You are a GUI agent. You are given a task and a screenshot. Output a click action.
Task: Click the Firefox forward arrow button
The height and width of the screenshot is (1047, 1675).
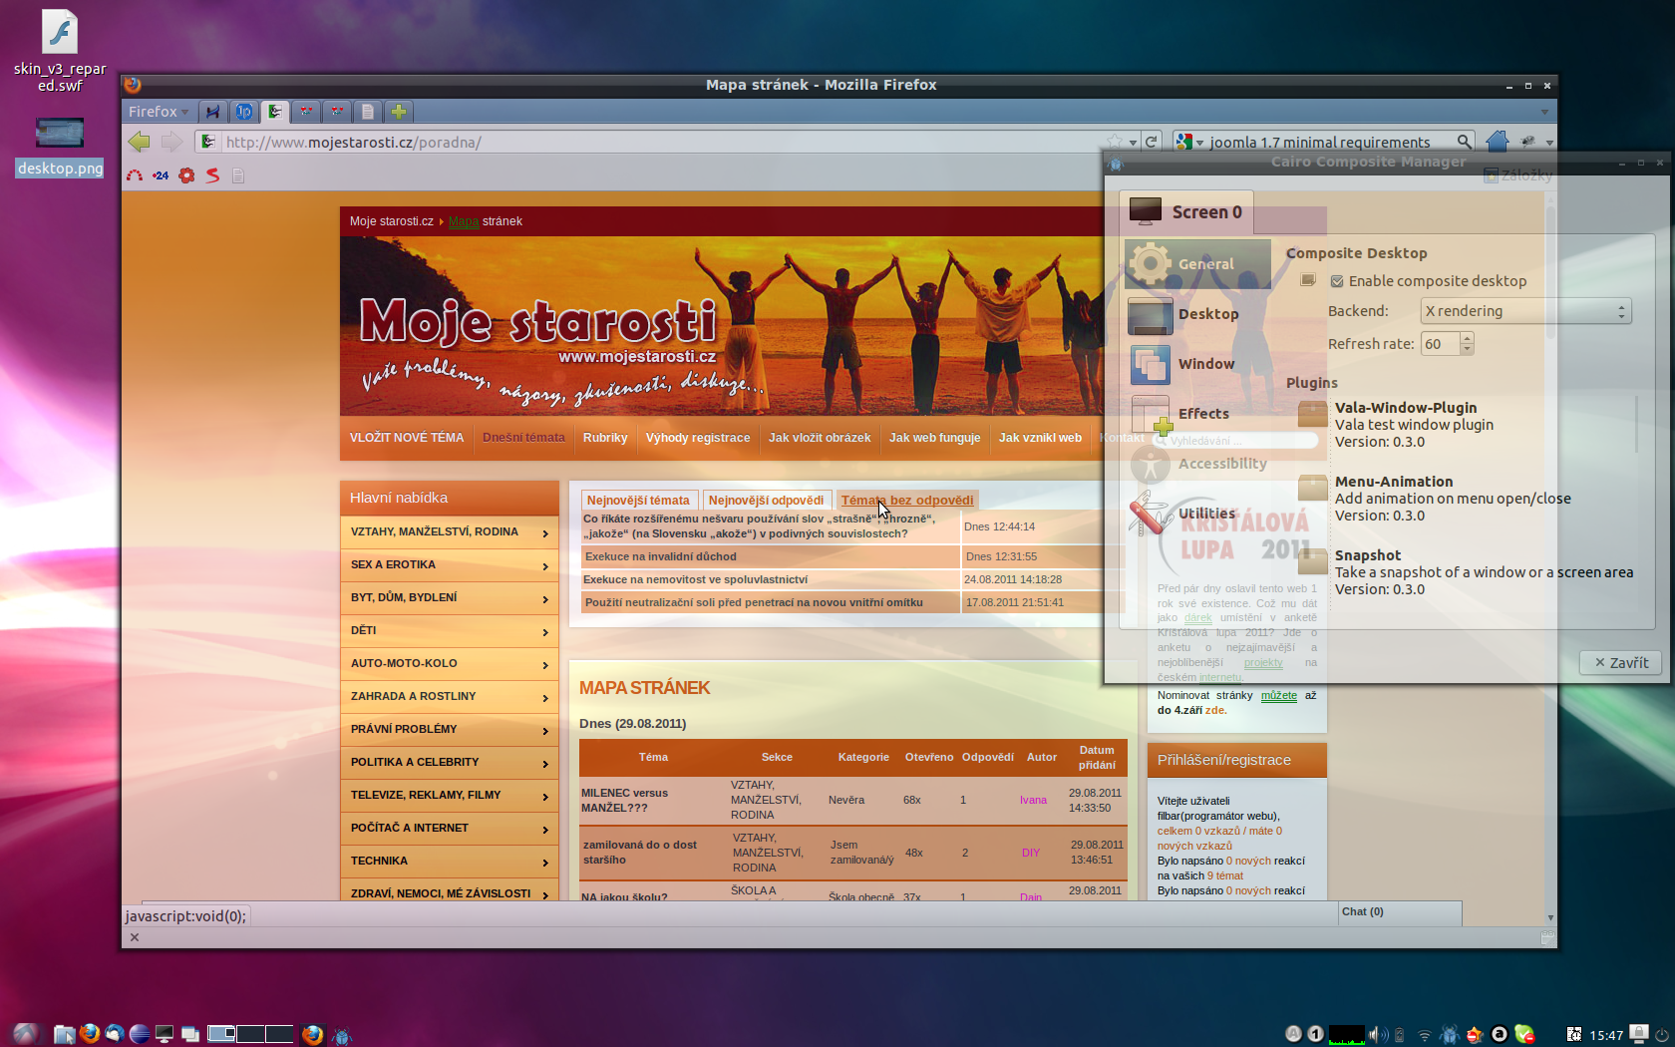pyautogui.click(x=171, y=142)
